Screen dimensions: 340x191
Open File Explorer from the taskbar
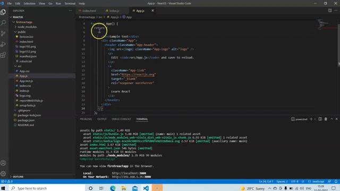tap(124, 188)
